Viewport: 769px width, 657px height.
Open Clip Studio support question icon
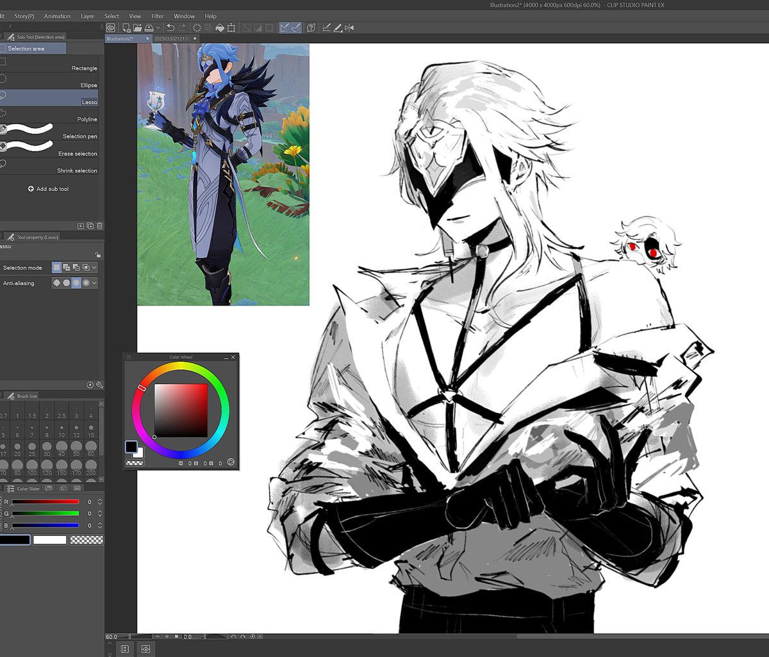(x=311, y=28)
